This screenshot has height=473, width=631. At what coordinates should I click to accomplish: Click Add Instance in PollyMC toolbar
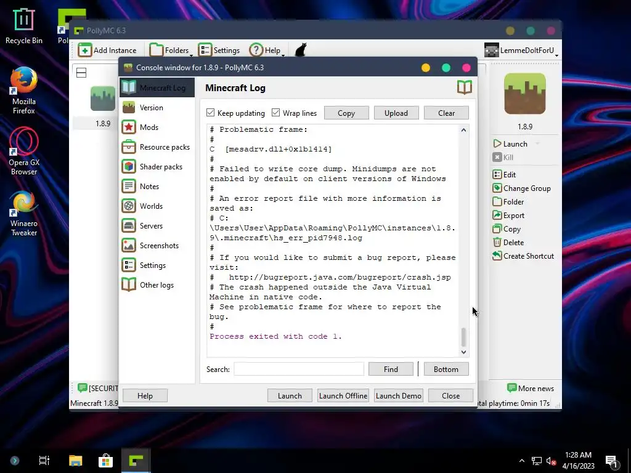pyautogui.click(x=107, y=51)
